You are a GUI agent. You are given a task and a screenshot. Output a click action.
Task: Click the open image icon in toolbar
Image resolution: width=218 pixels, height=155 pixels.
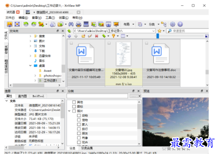10,24
